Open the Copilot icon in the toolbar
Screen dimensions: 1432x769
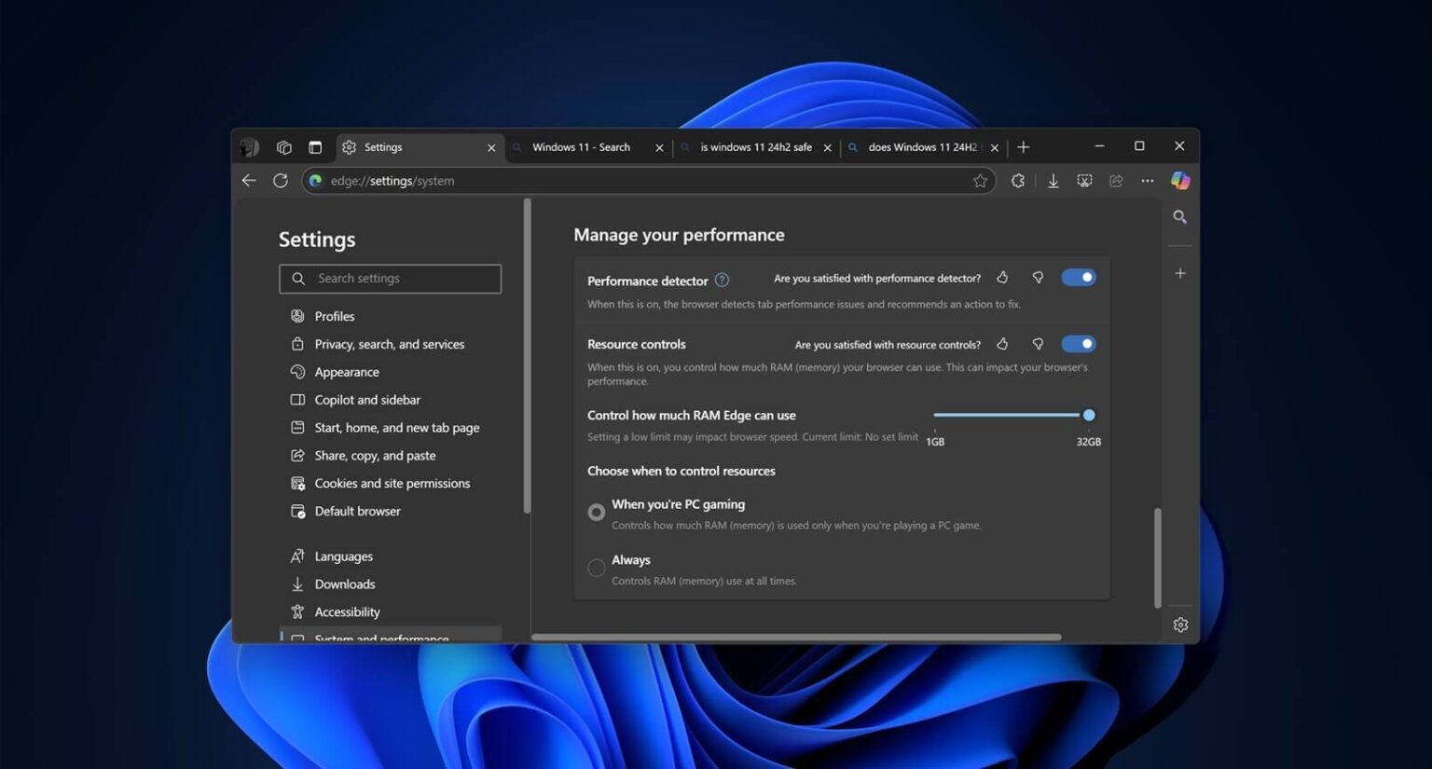point(1179,181)
